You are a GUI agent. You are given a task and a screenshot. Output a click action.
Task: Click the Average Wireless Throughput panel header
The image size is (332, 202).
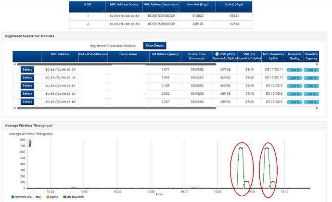(x=31, y=126)
